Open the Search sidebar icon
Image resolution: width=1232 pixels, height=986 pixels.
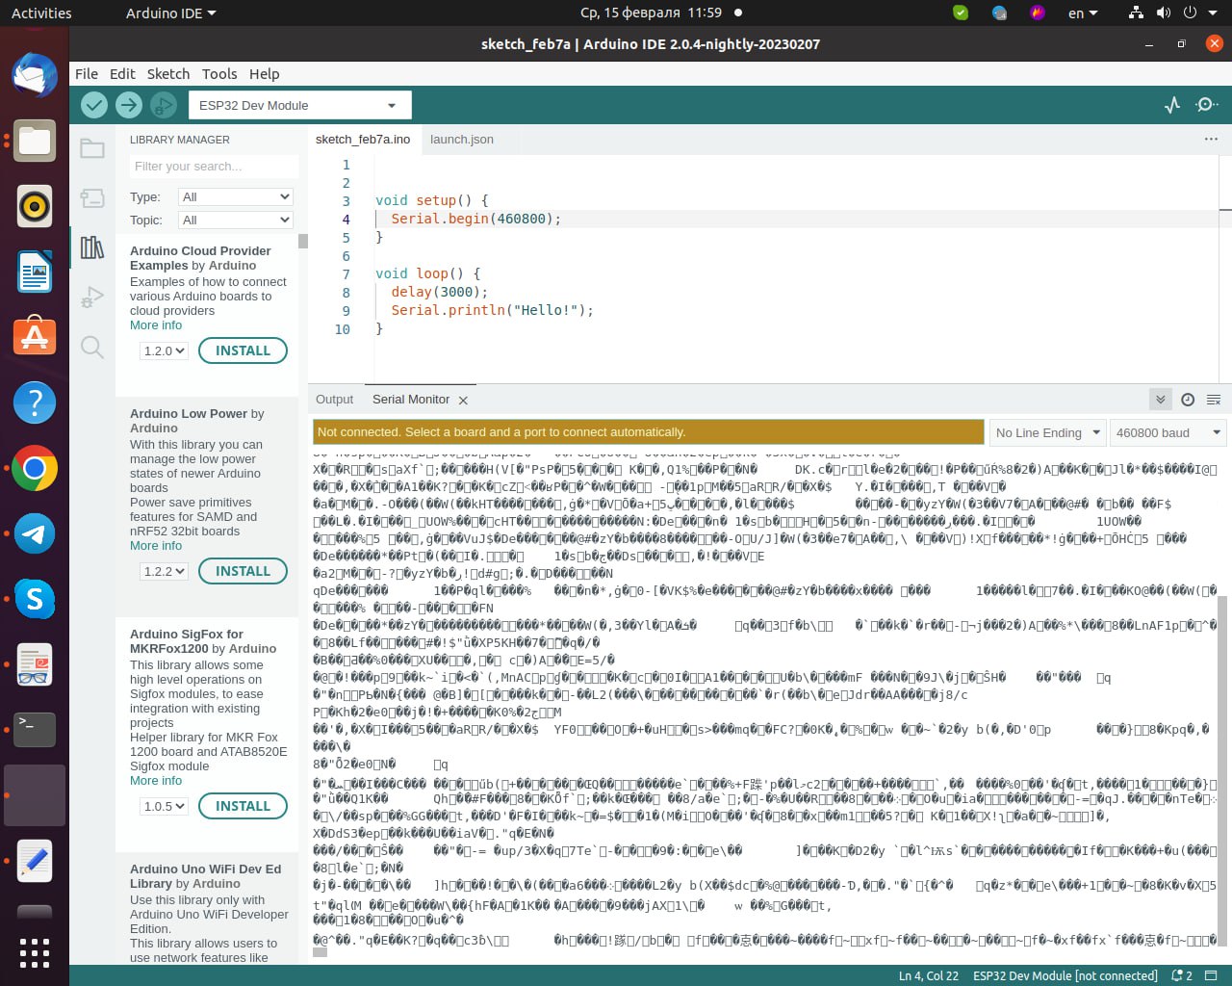coord(92,348)
